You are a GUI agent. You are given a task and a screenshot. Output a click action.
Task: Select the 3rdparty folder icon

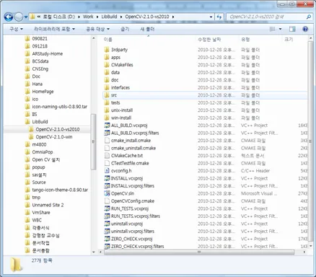click(x=107, y=50)
